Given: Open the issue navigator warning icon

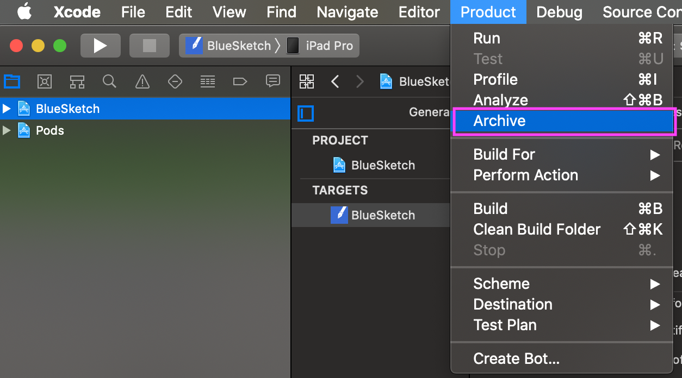Looking at the screenshot, I should tap(142, 81).
